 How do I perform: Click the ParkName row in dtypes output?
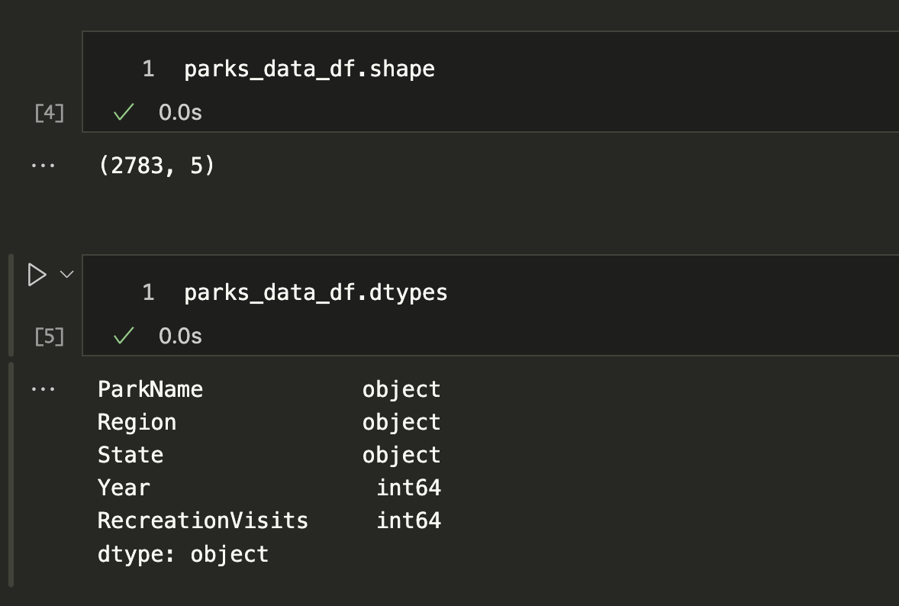[150, 389]
